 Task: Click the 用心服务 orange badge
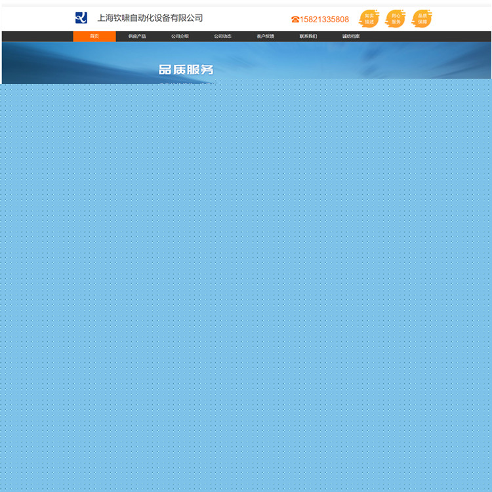tap(396, 18)
